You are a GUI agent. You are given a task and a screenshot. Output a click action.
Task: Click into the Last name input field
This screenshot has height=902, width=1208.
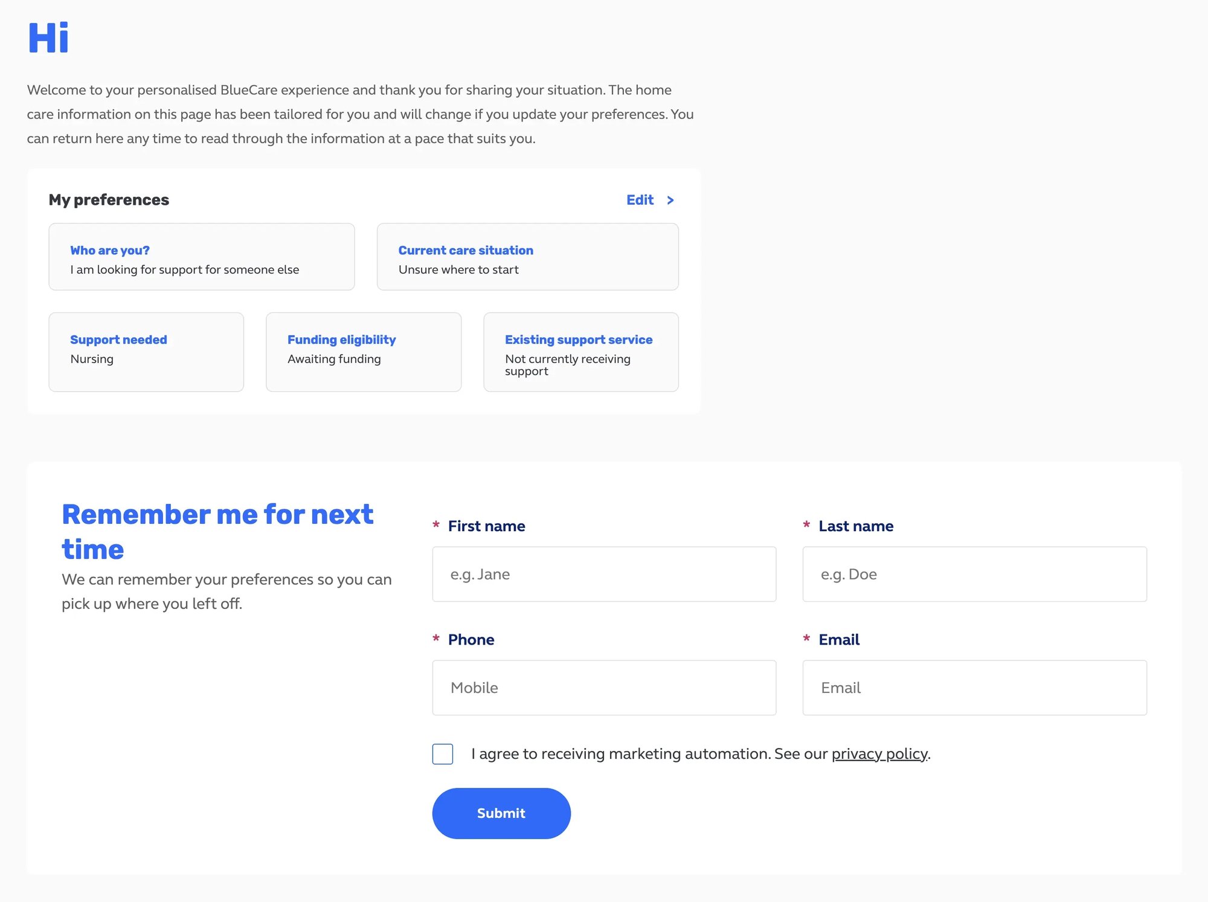click(x=974, y=573)
